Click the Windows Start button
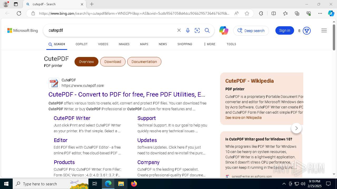 tap(6, 184)
